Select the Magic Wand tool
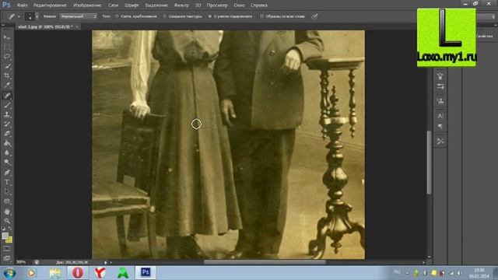Screen dimensions: 498x280 (7, 66)
